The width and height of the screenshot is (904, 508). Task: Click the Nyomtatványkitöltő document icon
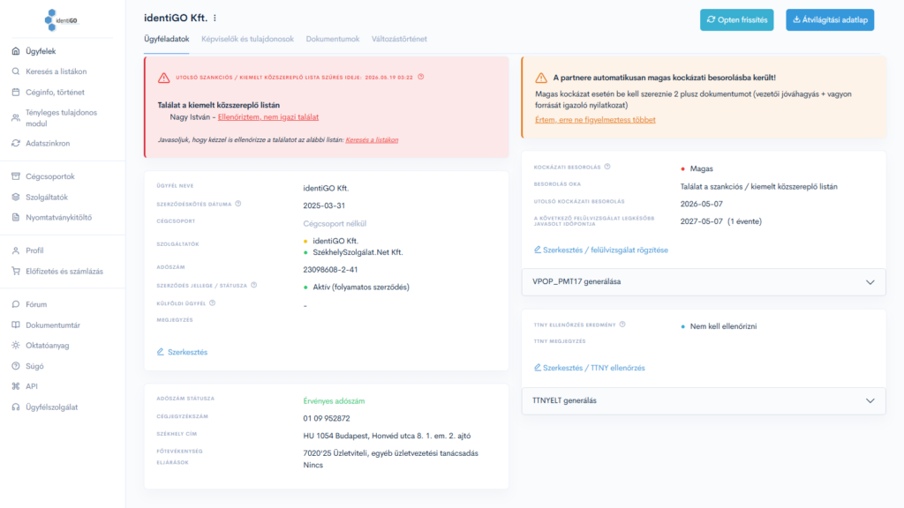(16, 217)
